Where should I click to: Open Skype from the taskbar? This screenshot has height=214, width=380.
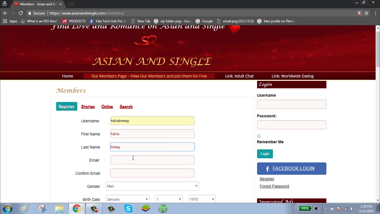(128, 209)
